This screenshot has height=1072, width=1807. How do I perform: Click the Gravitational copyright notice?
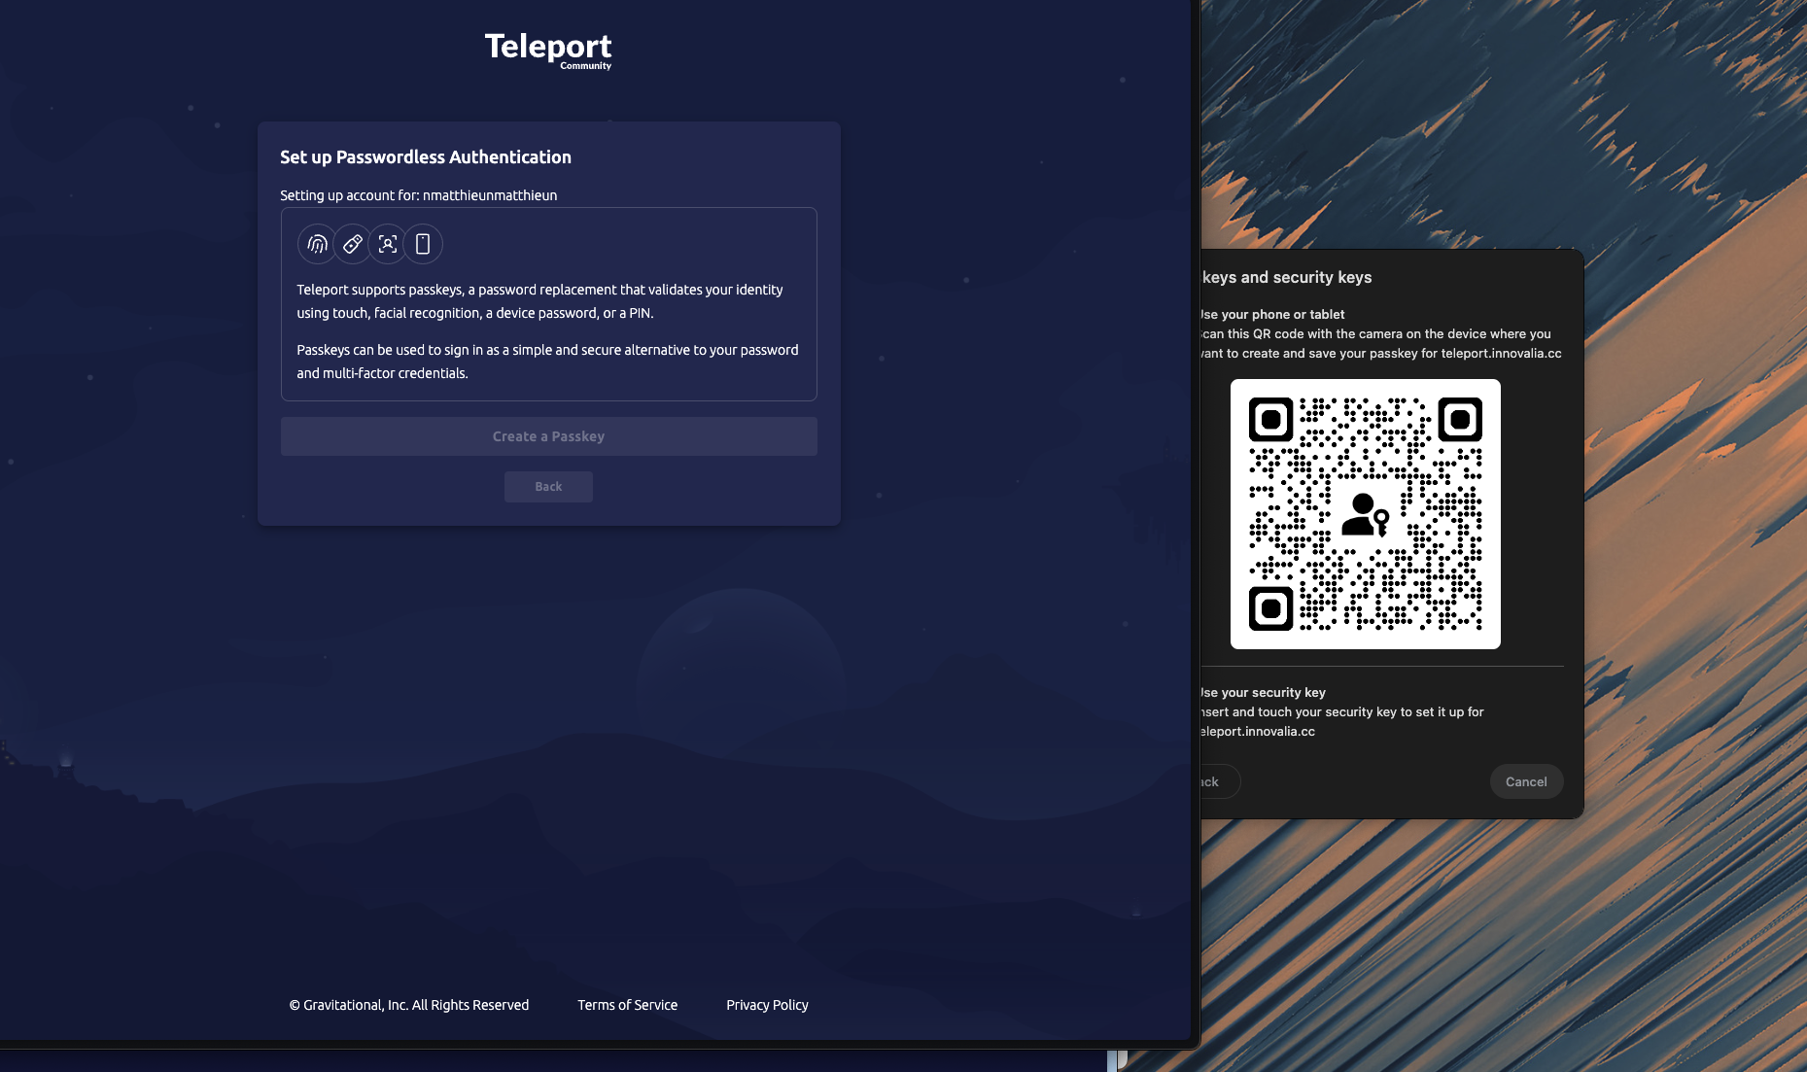(408, 1004)
